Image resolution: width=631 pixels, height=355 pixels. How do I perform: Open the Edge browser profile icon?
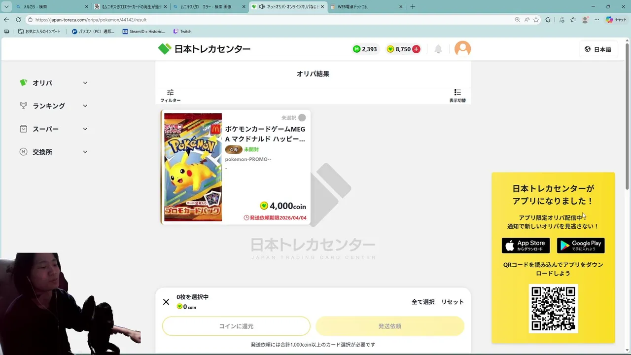tap(585, 20)
